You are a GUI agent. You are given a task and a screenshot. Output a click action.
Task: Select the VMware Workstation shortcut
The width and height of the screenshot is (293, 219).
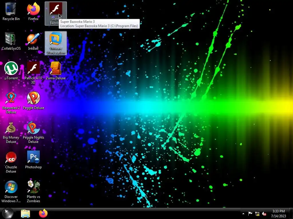coord(56,43)
